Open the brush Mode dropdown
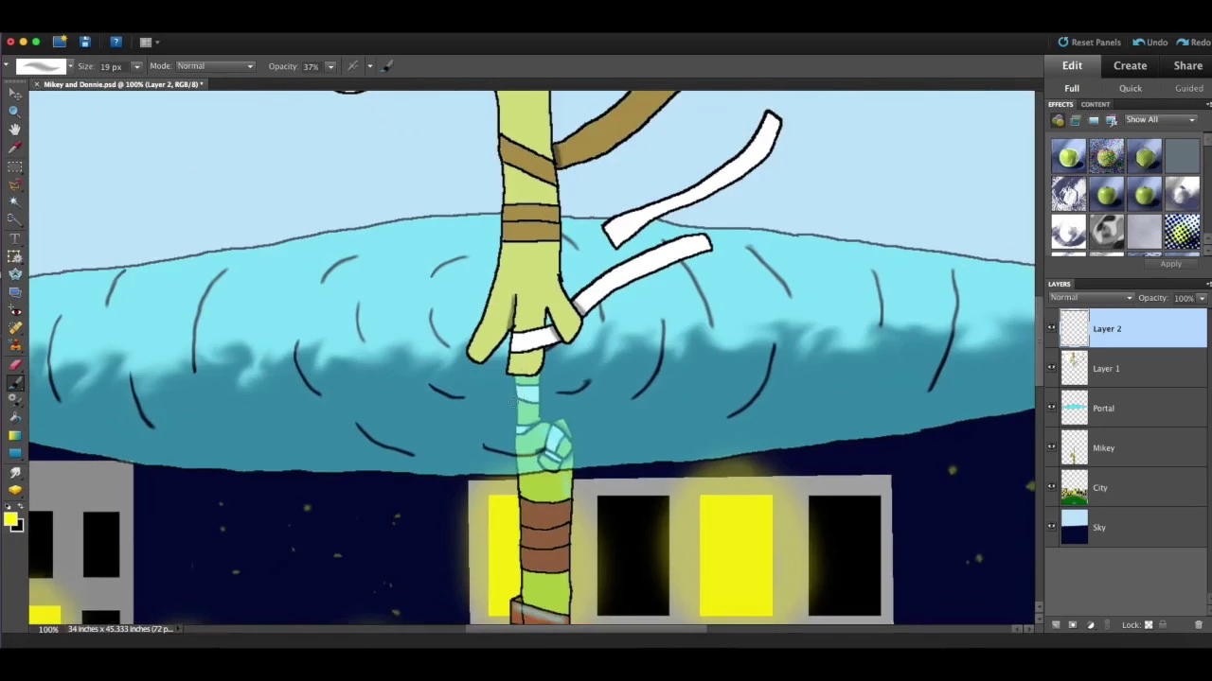 216,66
